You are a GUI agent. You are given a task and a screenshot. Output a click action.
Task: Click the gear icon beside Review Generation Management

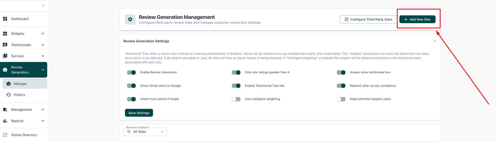(x=130, y=19)
